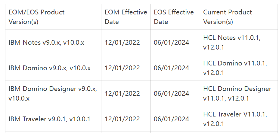Image resolution: width=279 pixels, height=133 pixels.
Task: Click the EOS date for IBM Traveler
Action: coord(172,119)
